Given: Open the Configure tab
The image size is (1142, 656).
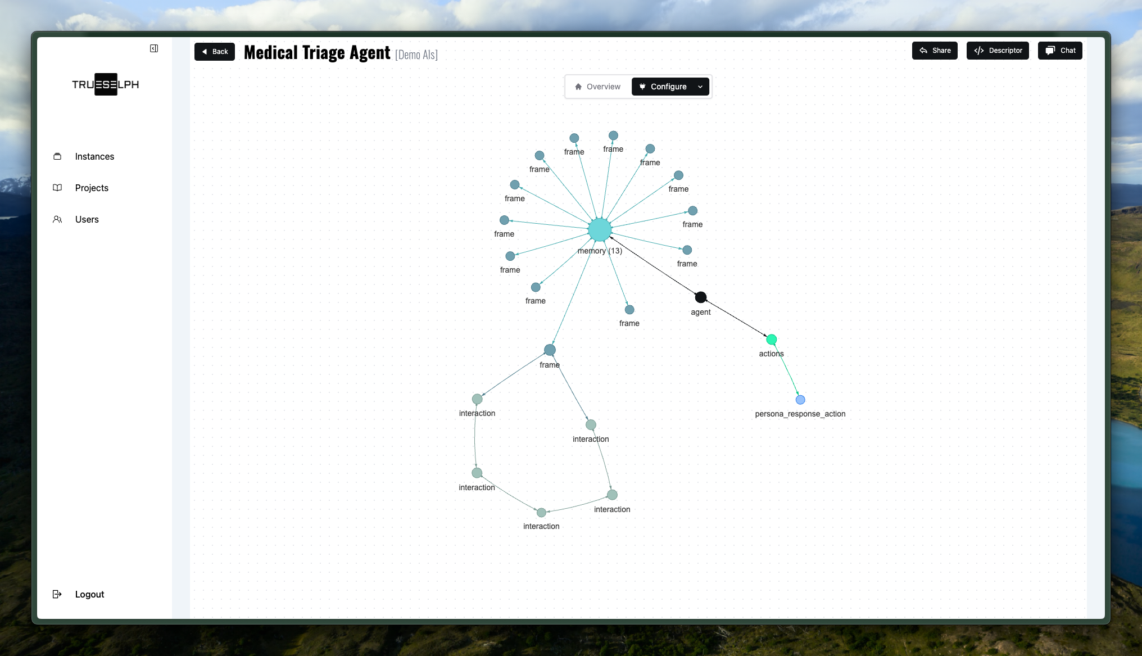Looking at the screenshot, I should click(668, 87).
